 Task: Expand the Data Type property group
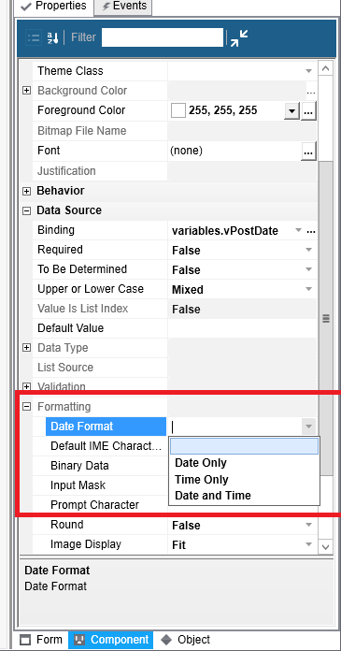click(x=26, y=348)
